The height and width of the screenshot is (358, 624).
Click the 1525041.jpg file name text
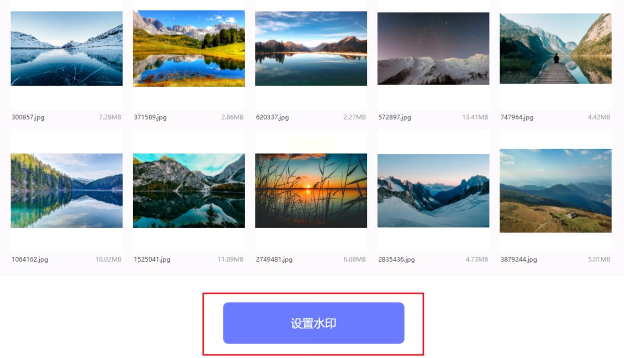click(x=152, y=260)
